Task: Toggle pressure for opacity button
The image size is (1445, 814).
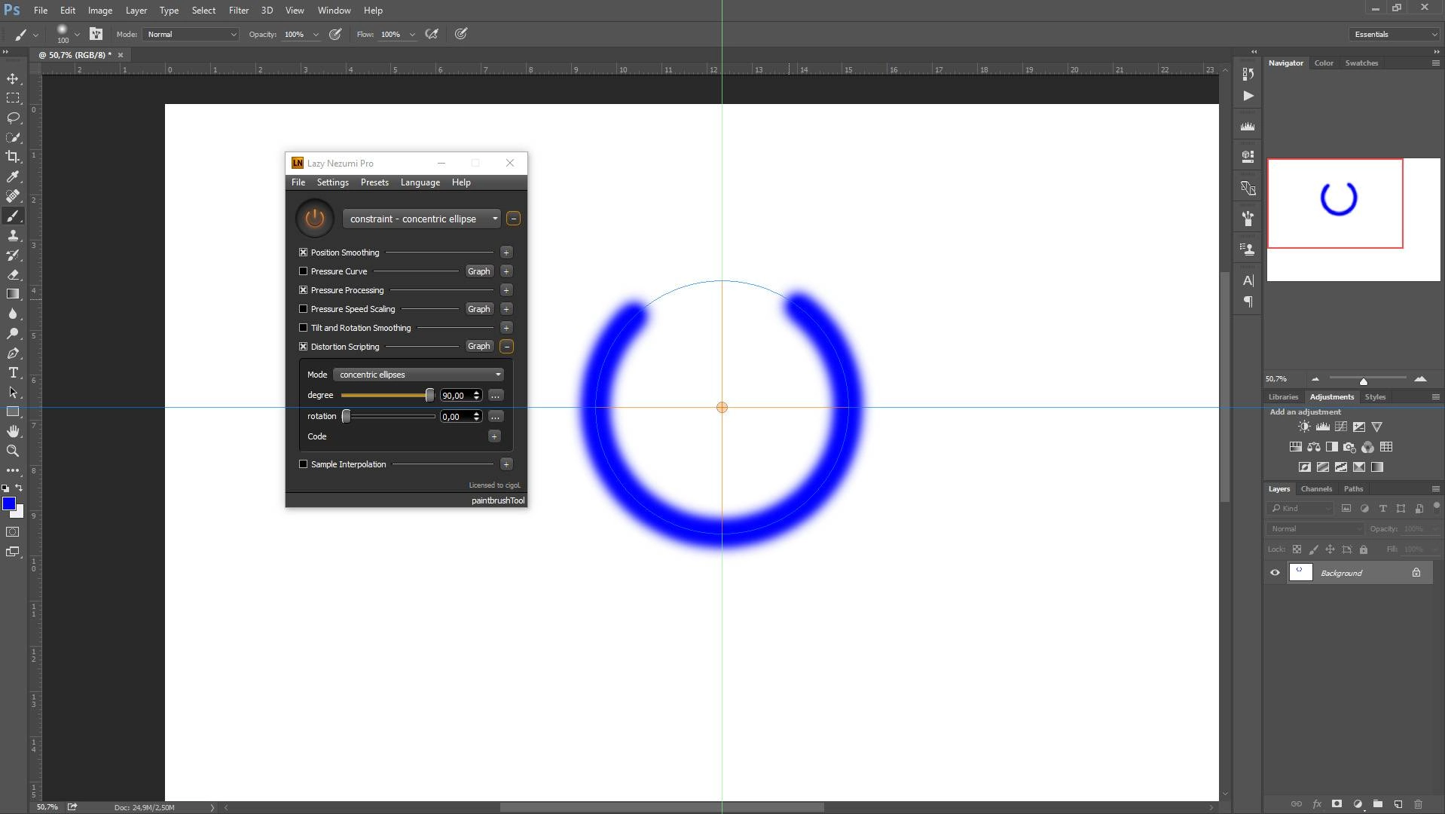Action: click(x=335, y=34)
